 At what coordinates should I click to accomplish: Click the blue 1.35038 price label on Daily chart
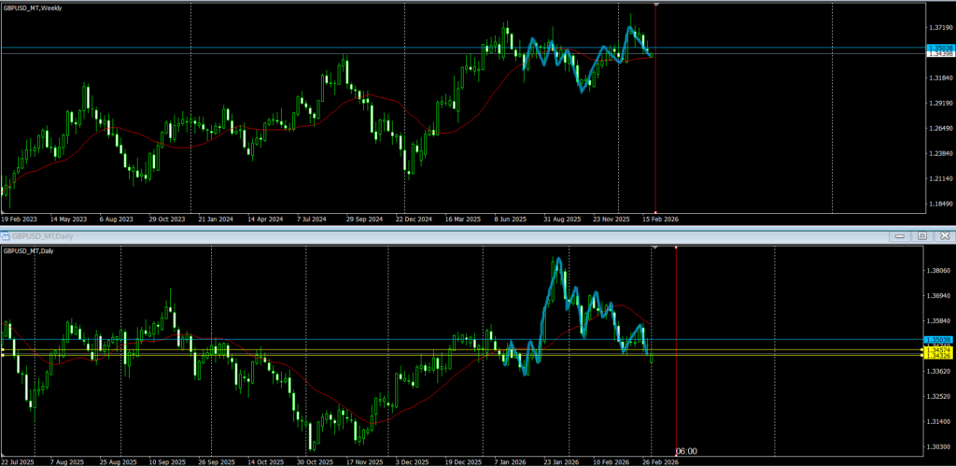[x=937, y=339]
